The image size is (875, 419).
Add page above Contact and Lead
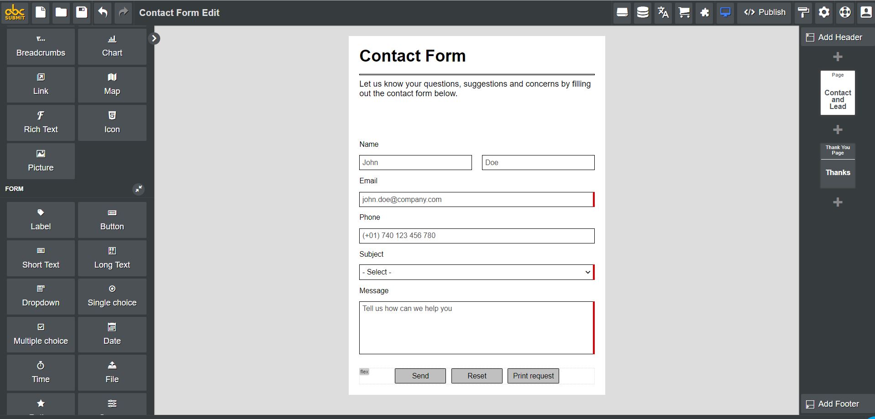coord(838,57)
